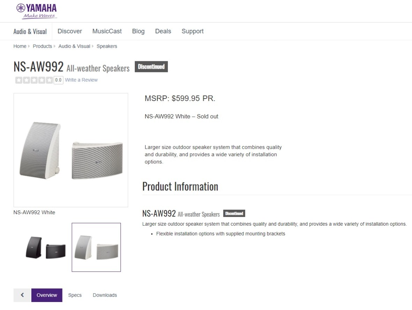Go to the MusicCast page
The image size is (412, 310).
pos(107,31)
